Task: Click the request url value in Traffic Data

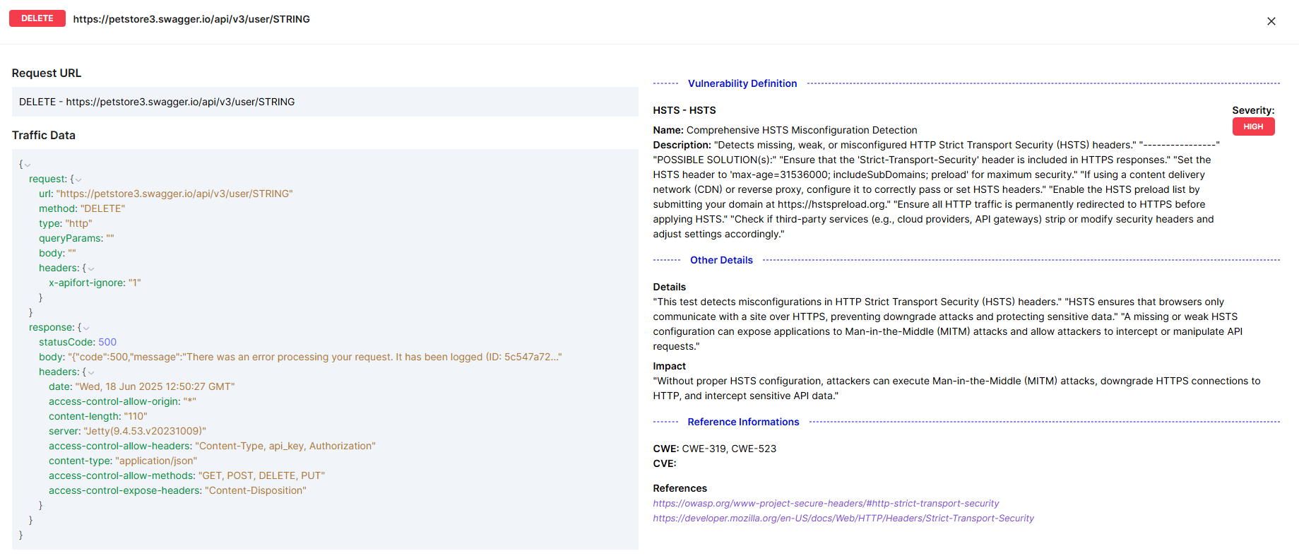Action: coord(174,194)
